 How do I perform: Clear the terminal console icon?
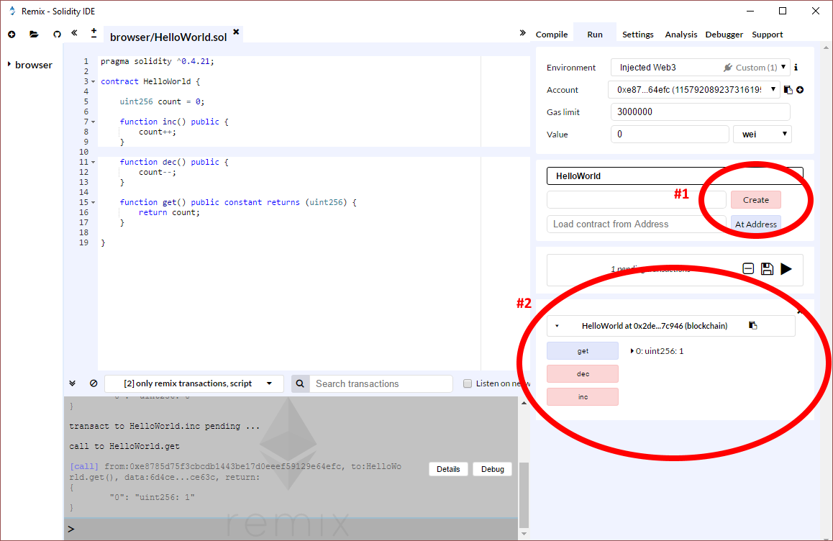point(94,383)
